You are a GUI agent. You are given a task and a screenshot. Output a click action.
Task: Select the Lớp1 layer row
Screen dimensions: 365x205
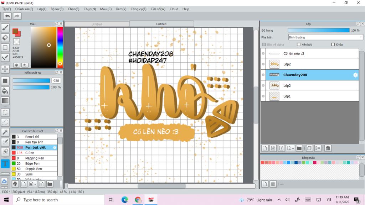click(x=310, y=96)
